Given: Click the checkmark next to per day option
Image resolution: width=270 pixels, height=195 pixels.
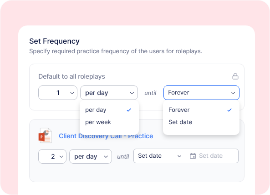Looking at the screenshot, I should pyautogui.click(x=129, y=110).
